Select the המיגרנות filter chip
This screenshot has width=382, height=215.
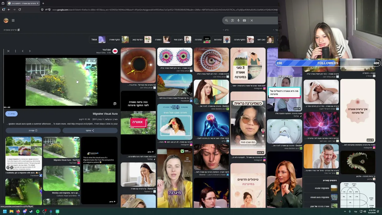[222, 39]
